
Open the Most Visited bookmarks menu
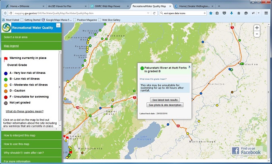click(10, 20)
